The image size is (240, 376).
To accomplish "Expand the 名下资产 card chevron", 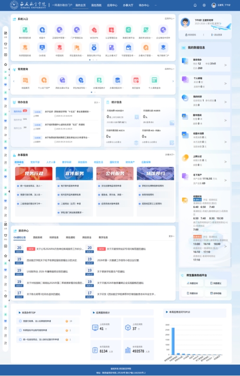I will [225, 180].
